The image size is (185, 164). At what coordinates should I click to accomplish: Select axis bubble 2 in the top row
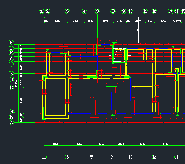click(48, 11)
